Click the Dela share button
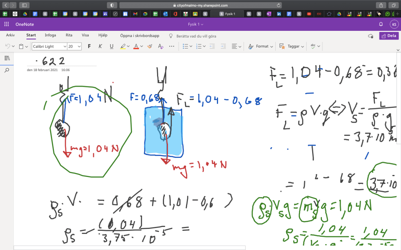The width and height of the screenshot is (401, 250). click(388, 36)
